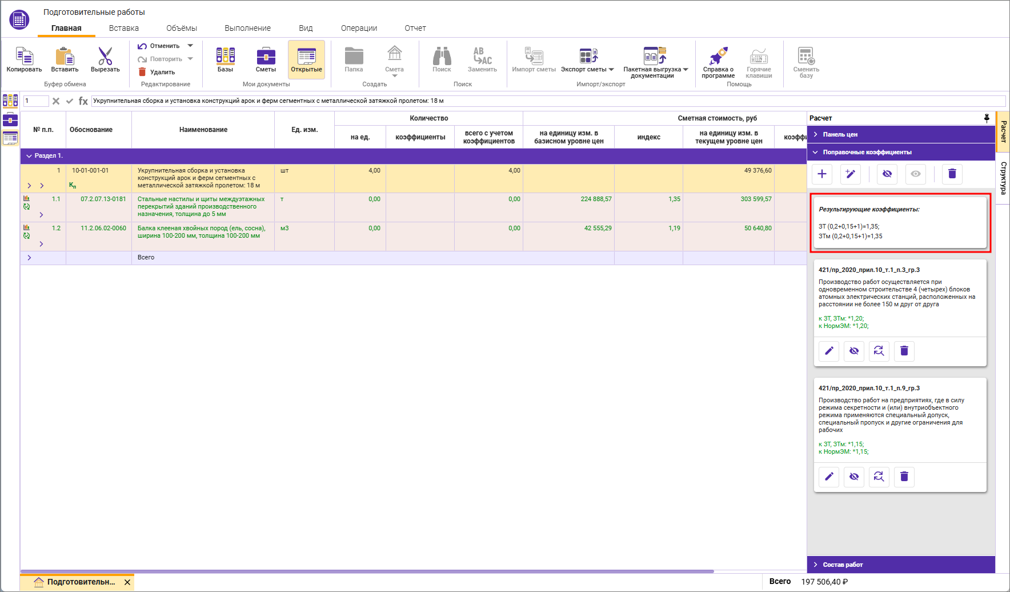The width and height of the screenshot is (1010, 592).
Task: Add a new correction coefficient with plus
Action: point(822,174)
